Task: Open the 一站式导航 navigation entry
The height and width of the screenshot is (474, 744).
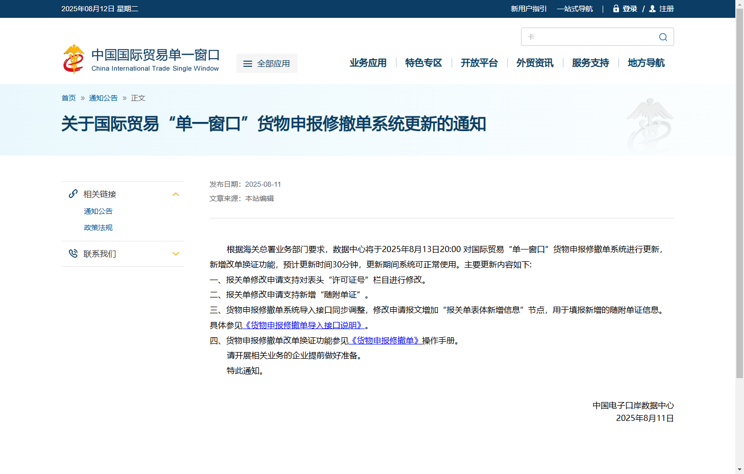Action: (x=574, y=9)
